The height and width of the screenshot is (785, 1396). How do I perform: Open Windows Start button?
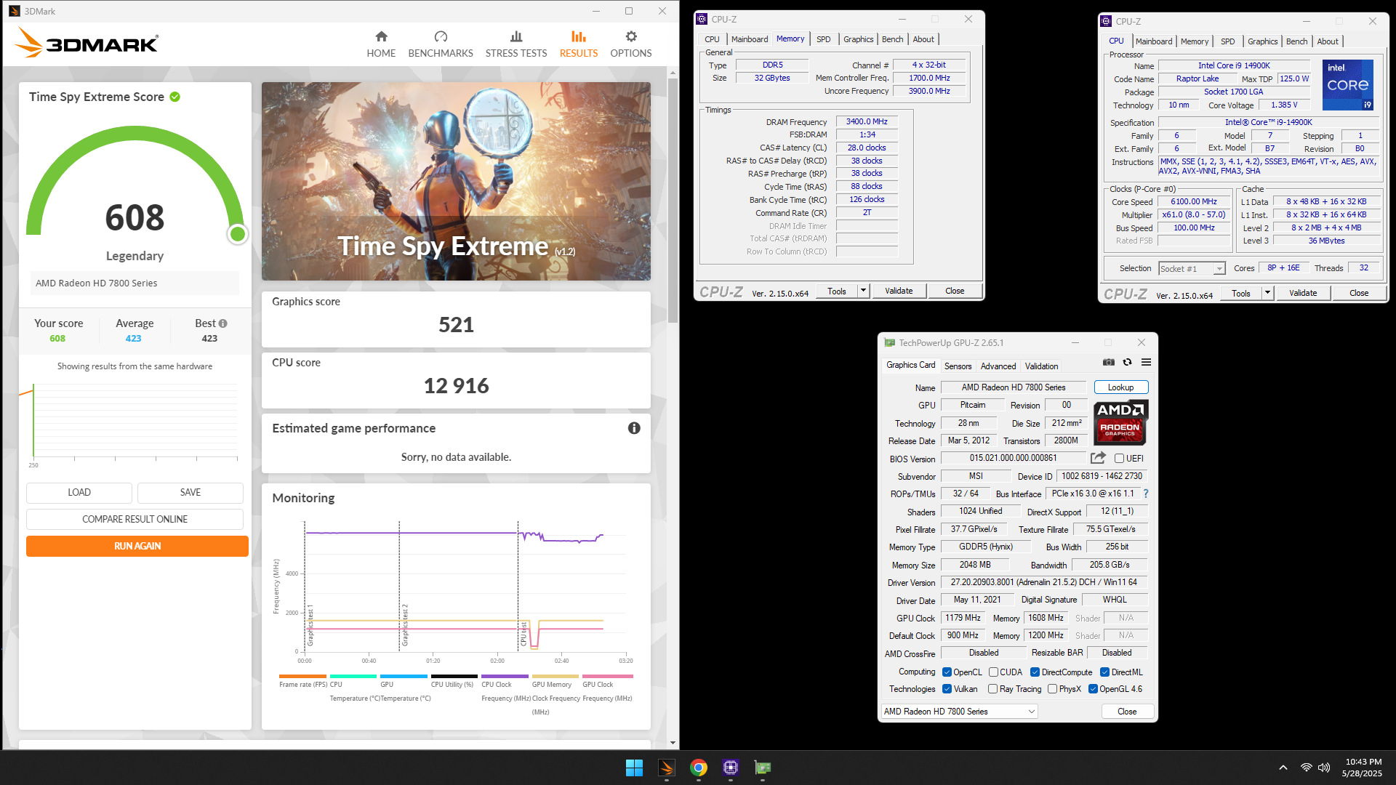pos(634,768)
